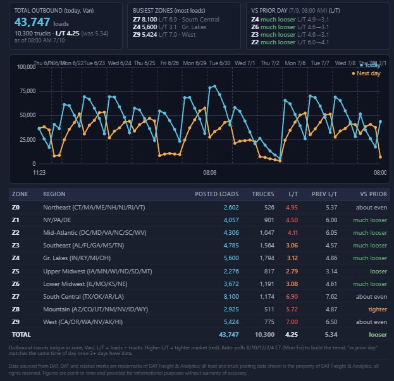The height and width of the screenshot is (381, 394).
Task: Toggle the Today legend item in chart
Action: point(370,65)
